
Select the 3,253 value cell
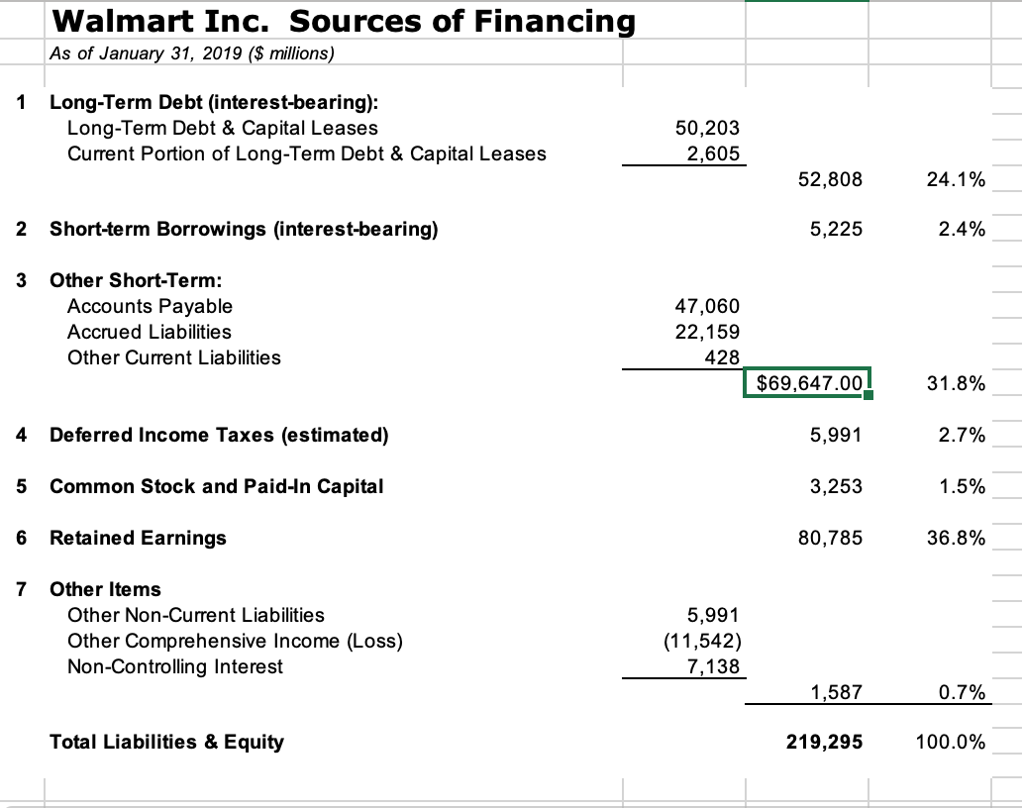(836, 487)
